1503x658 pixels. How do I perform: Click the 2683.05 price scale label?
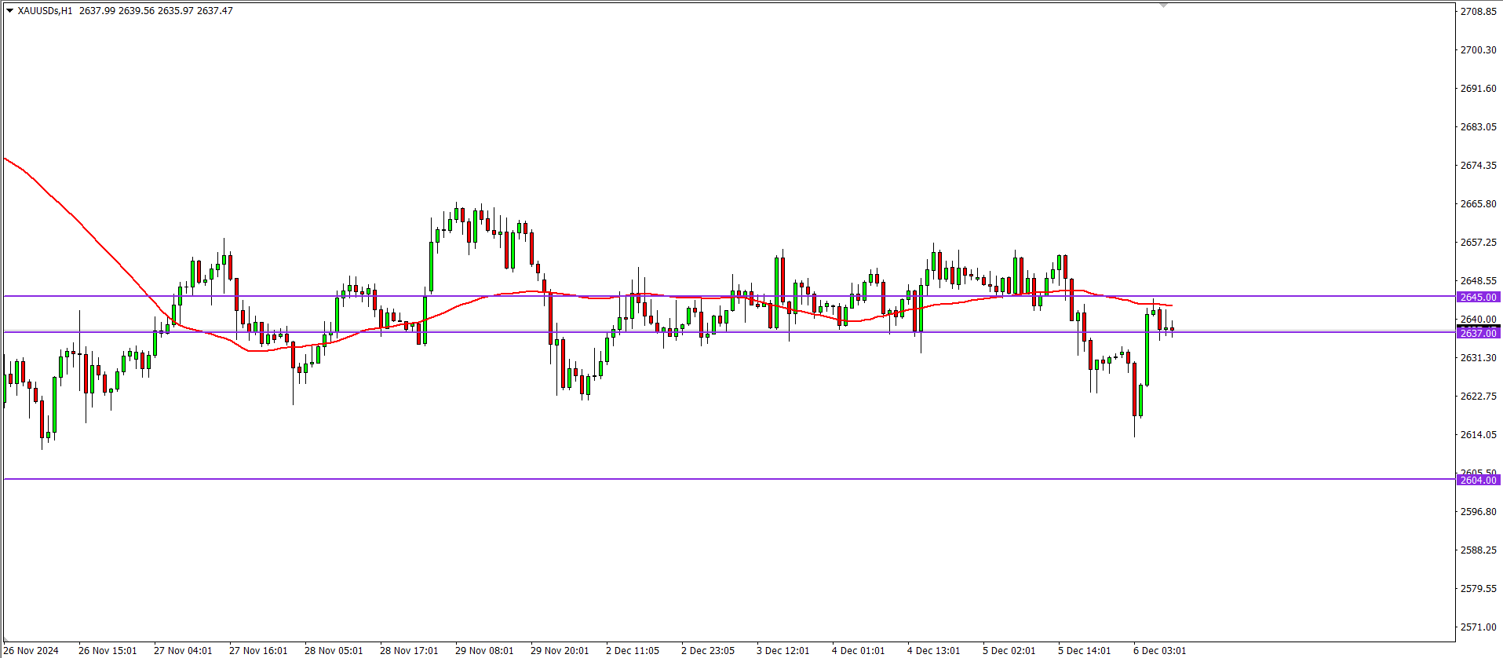tap(1478, 126)
